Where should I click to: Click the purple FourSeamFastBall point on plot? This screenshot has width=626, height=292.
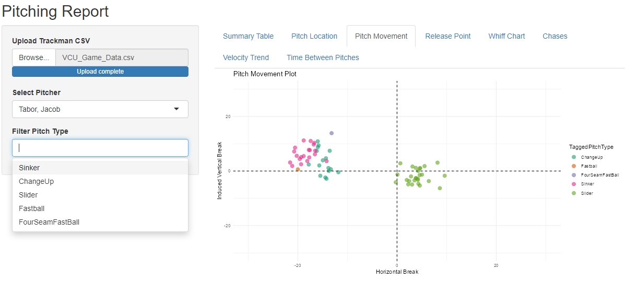[x=332, y=133]
